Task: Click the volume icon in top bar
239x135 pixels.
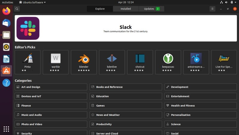Action: pos(226,2)
